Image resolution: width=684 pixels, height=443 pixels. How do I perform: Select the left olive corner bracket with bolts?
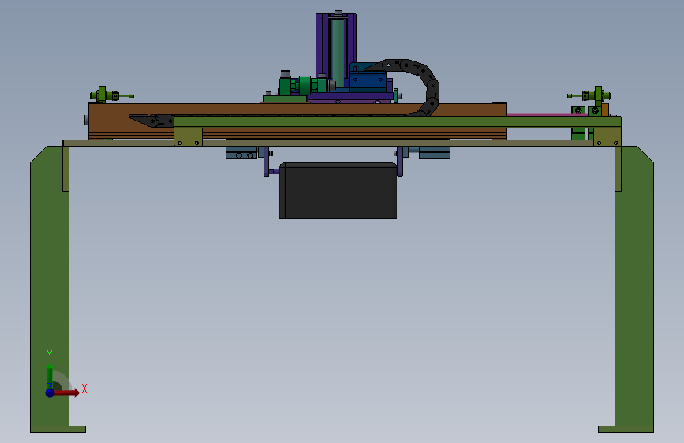click(188, 137)
